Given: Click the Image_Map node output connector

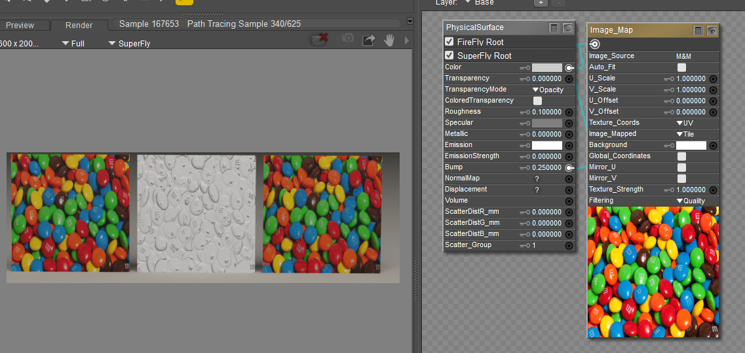Looking at the screenshot, I should pos(594,44).
